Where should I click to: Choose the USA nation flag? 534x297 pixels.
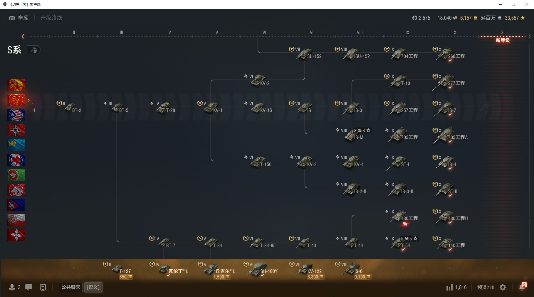pyautogui.click(x=16, y=115)
